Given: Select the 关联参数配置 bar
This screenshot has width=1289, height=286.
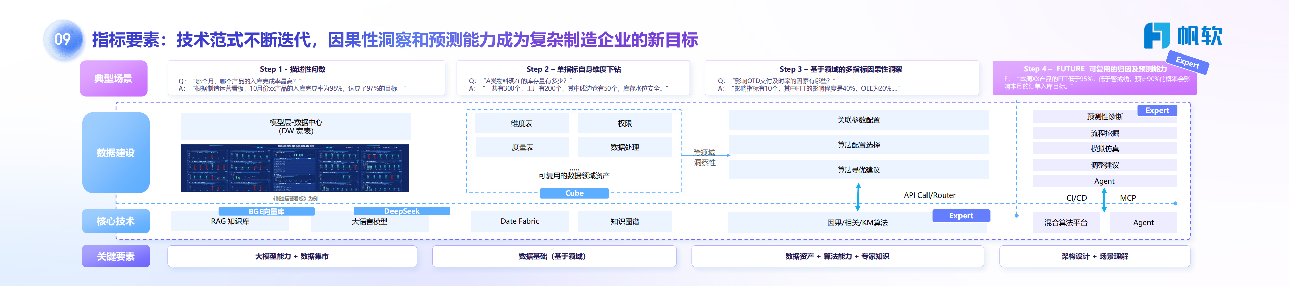Looking at the screenshot, I should [x=858, y=120].
